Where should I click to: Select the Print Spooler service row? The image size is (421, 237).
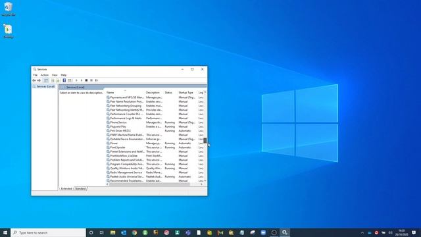click(x=155, y=147)
